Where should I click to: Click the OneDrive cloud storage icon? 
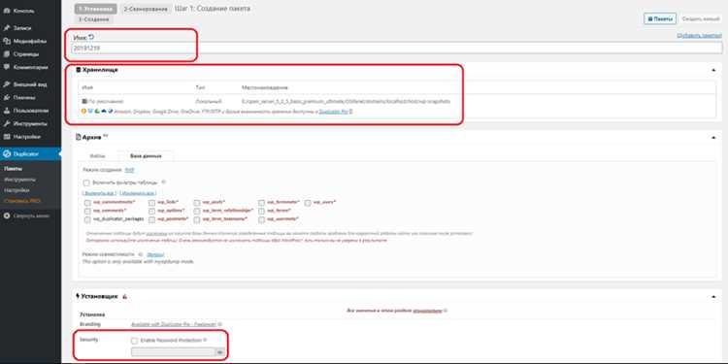(104, 112)
